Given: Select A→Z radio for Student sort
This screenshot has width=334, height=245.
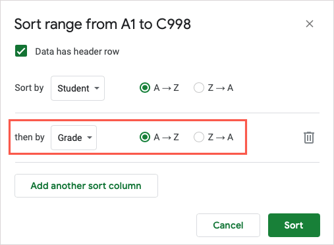Looking at the screenshot, I should point(145,88).
